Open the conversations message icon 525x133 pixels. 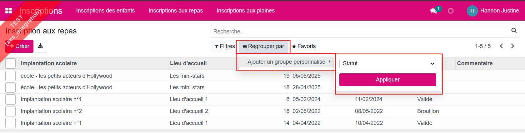[x=433, y=11]
